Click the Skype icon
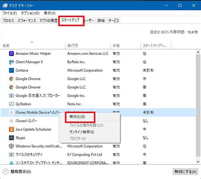The image size is (201, 179). point(11,138)
